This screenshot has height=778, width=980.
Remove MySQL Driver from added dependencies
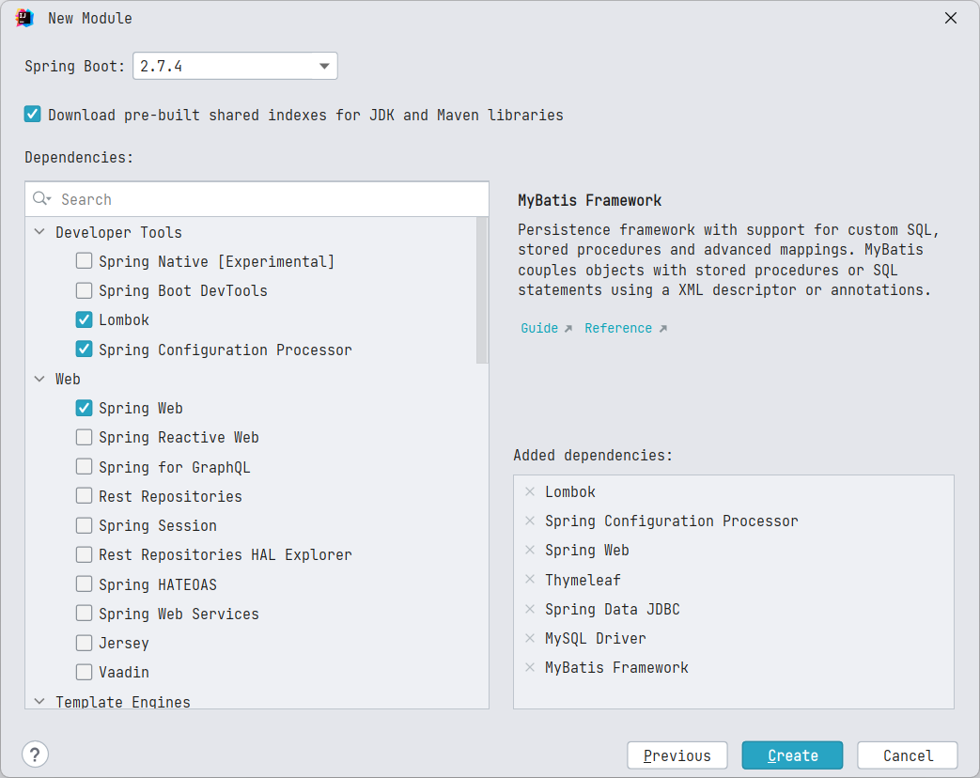[x=530, y=638]
